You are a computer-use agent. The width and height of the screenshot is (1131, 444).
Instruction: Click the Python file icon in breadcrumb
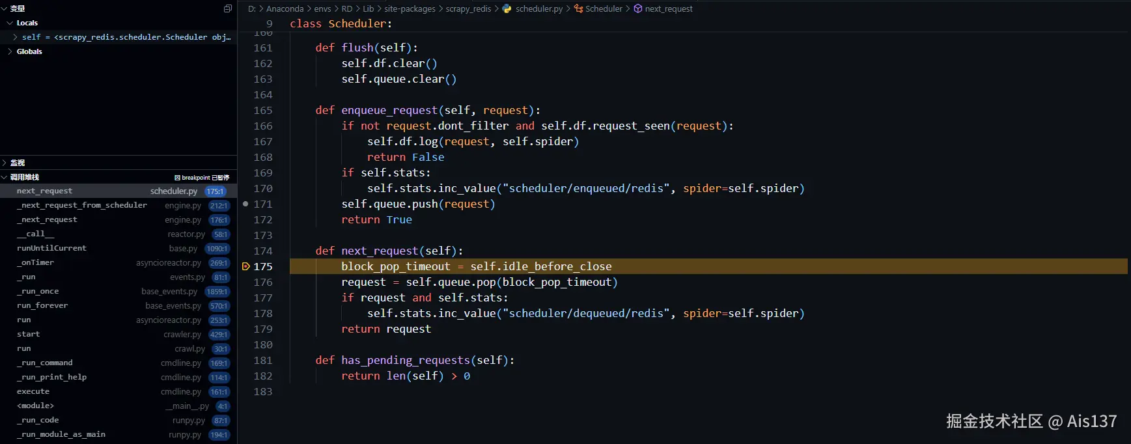pos(507,8)
